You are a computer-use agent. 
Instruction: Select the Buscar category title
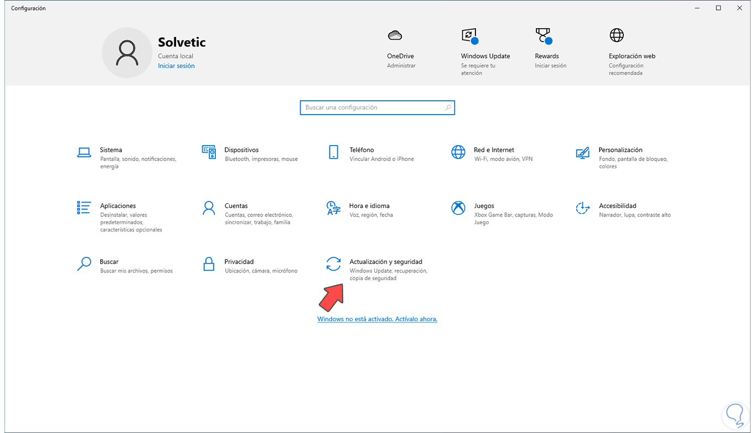click(x=109, y=262)
